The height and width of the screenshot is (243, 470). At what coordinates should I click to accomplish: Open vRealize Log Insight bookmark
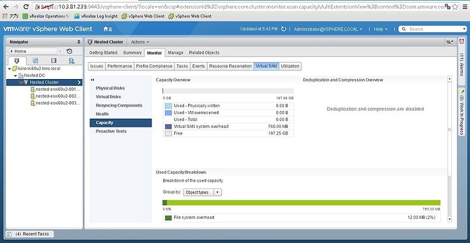pos(96,16)
